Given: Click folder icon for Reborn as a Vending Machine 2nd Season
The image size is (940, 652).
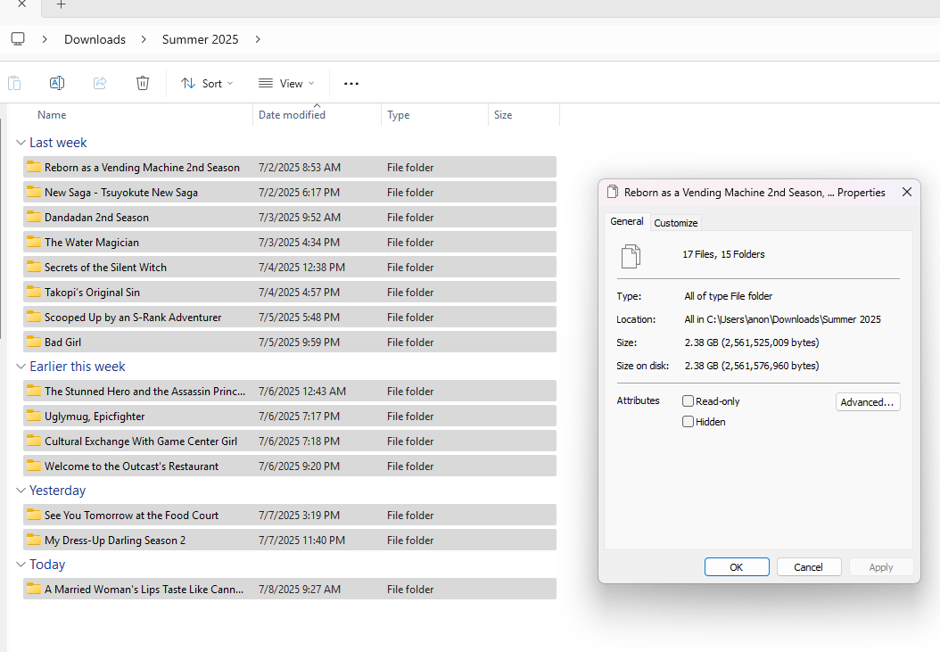Looking at the screenshot, I should coord(34,168).
